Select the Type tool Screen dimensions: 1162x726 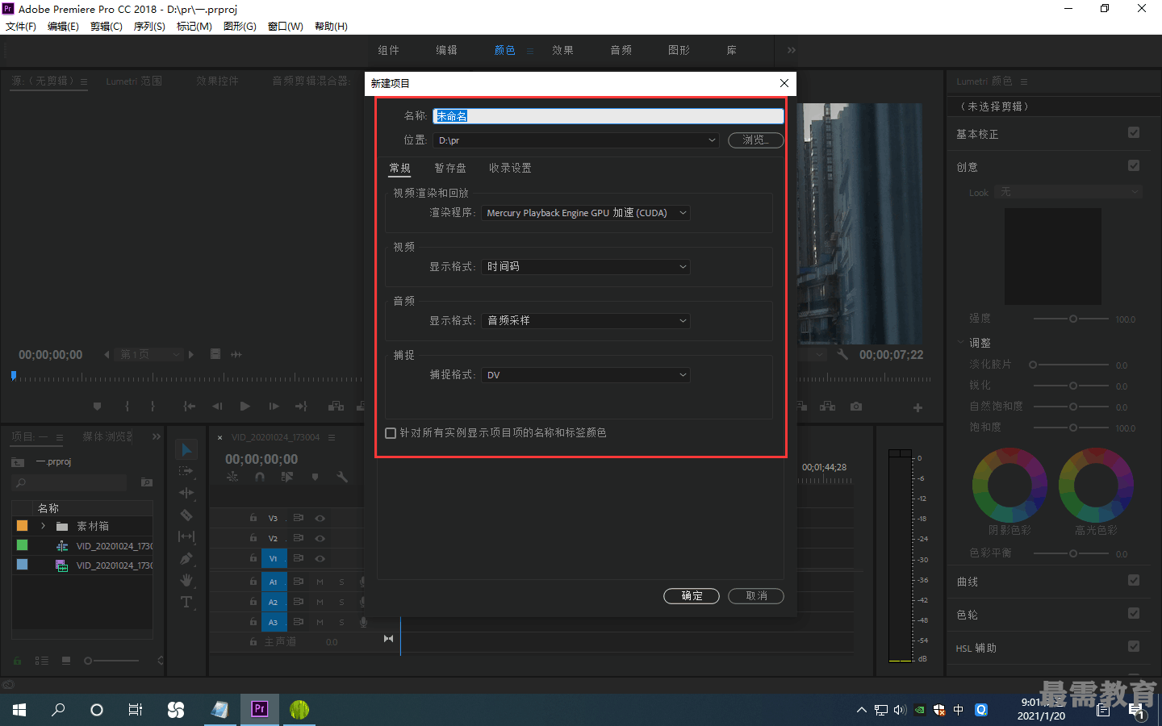tap(186, 602)
